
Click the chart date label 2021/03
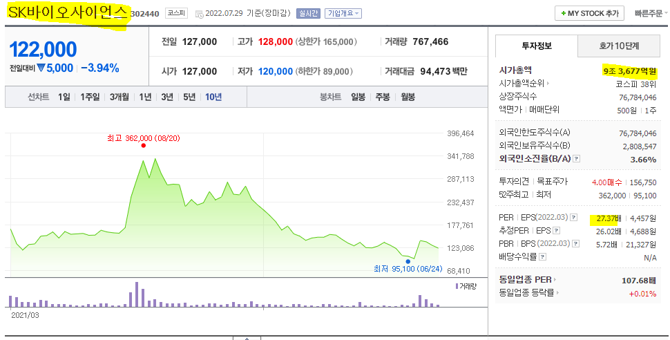[25, 315]
